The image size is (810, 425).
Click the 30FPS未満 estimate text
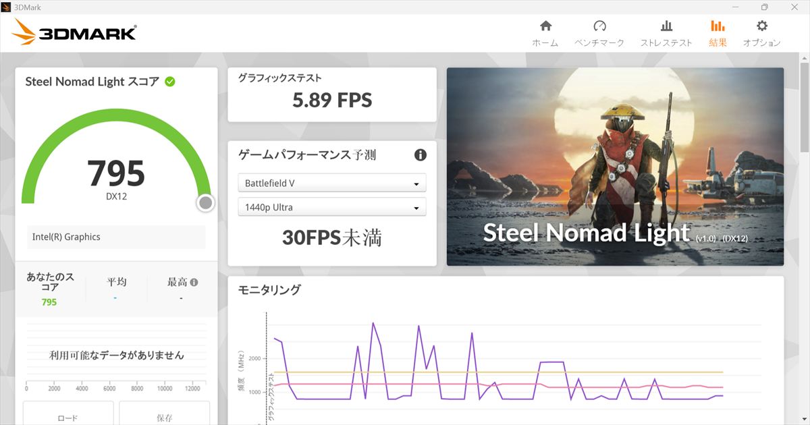click(332, 237)
